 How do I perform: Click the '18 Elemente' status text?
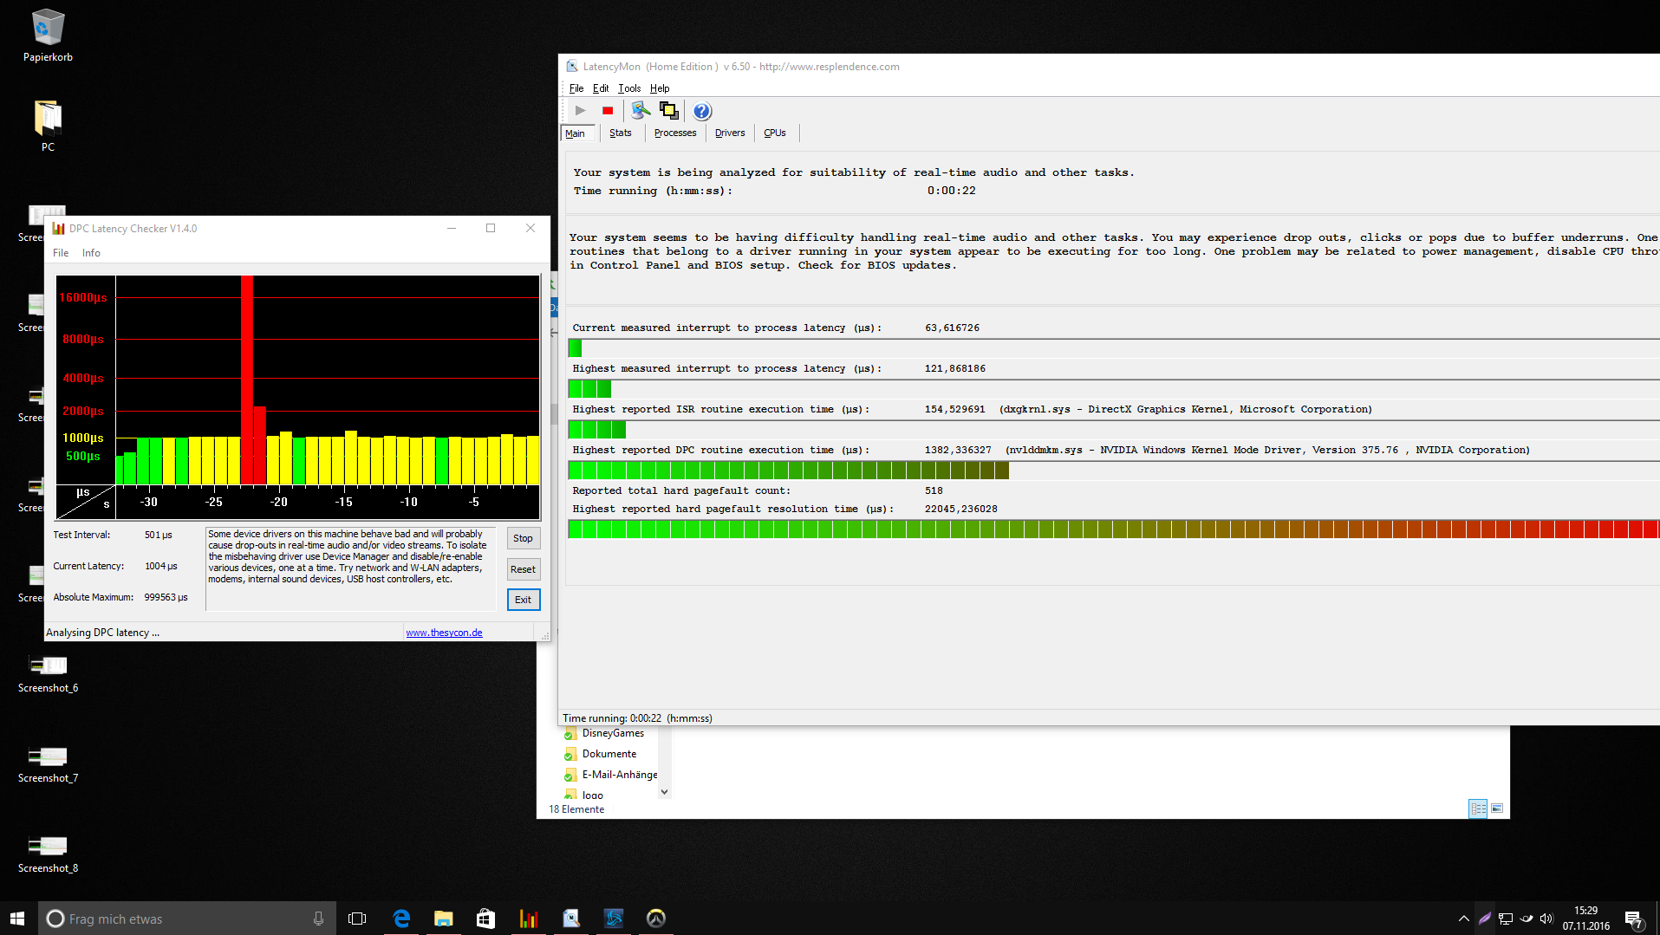(576, 809)
